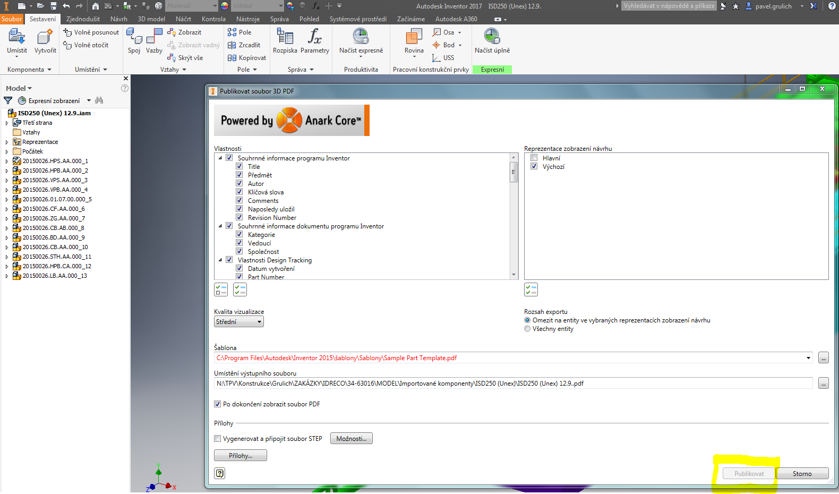This screenshot has height=494, width=839.
Task: Enable Vygenerovat a připojit soubor STEP
Action: [217, 439]
